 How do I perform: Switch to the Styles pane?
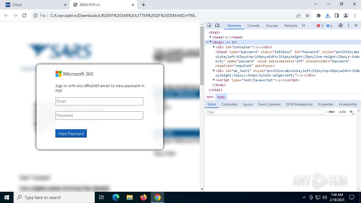click(212, 104)
